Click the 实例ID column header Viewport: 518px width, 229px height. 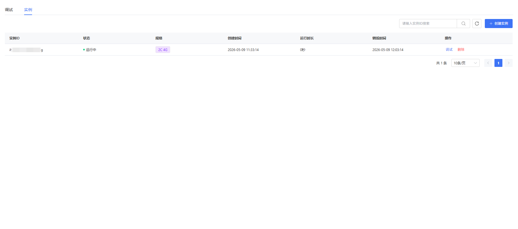(x=14, y=38)
